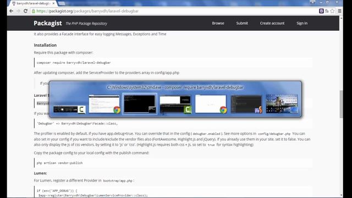
Task: Click the 'The PHP Package Repository' tagline
Action: [86, 23]
